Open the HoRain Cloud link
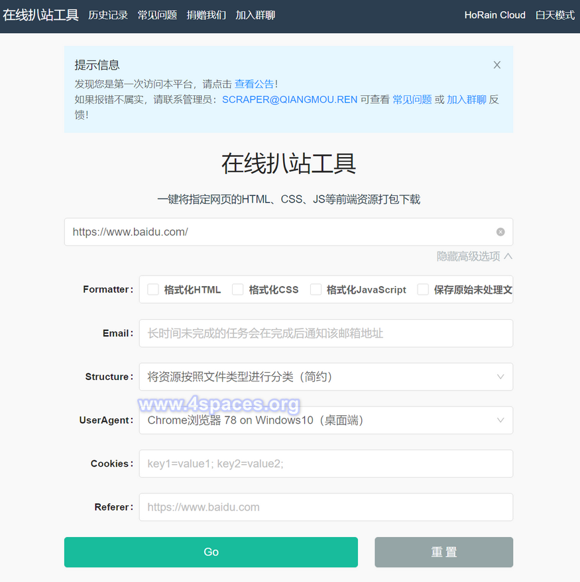Image resolution: width=580 pixels, height=582 pixels. point(494,15)
